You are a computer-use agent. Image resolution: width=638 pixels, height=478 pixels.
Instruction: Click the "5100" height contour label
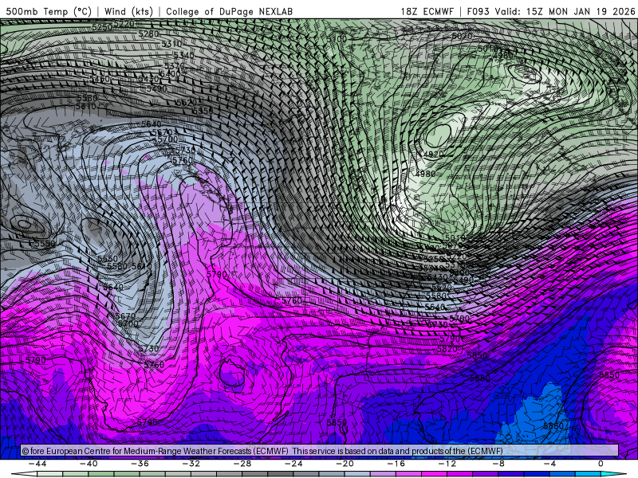tap(337, 39)
